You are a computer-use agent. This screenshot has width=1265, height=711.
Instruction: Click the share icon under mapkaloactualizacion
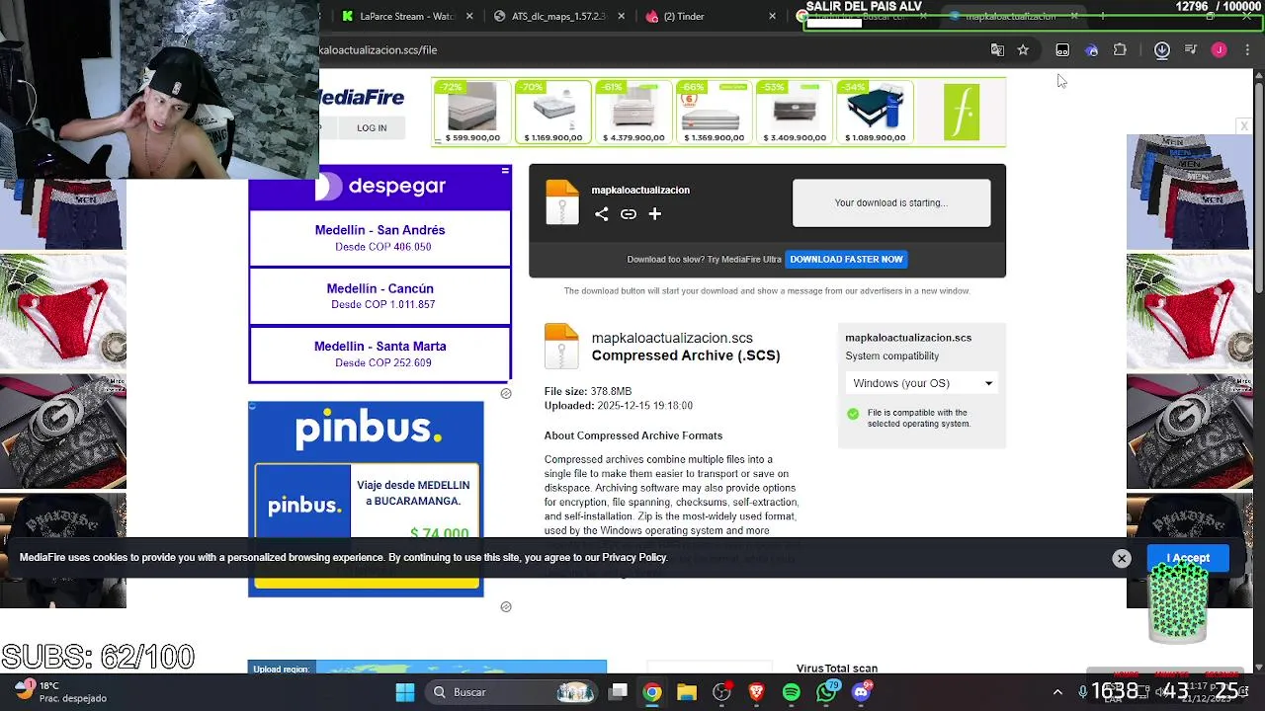[601, 214]
